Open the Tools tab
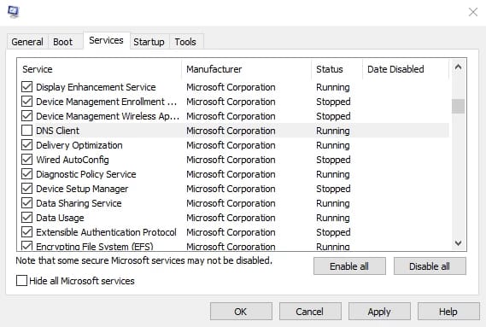This screenshot has width=486, height=327. coord(185,42)
